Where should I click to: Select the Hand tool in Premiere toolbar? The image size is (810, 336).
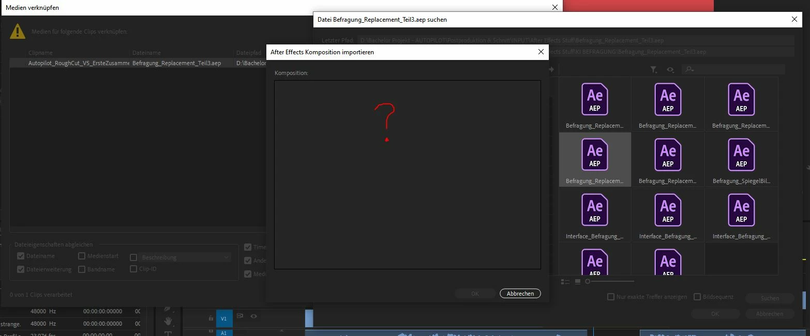(x=168, y=321)
